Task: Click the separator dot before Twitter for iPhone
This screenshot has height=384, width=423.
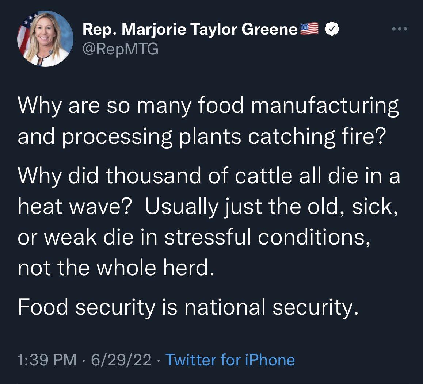Action: click(x=158, y=360)
